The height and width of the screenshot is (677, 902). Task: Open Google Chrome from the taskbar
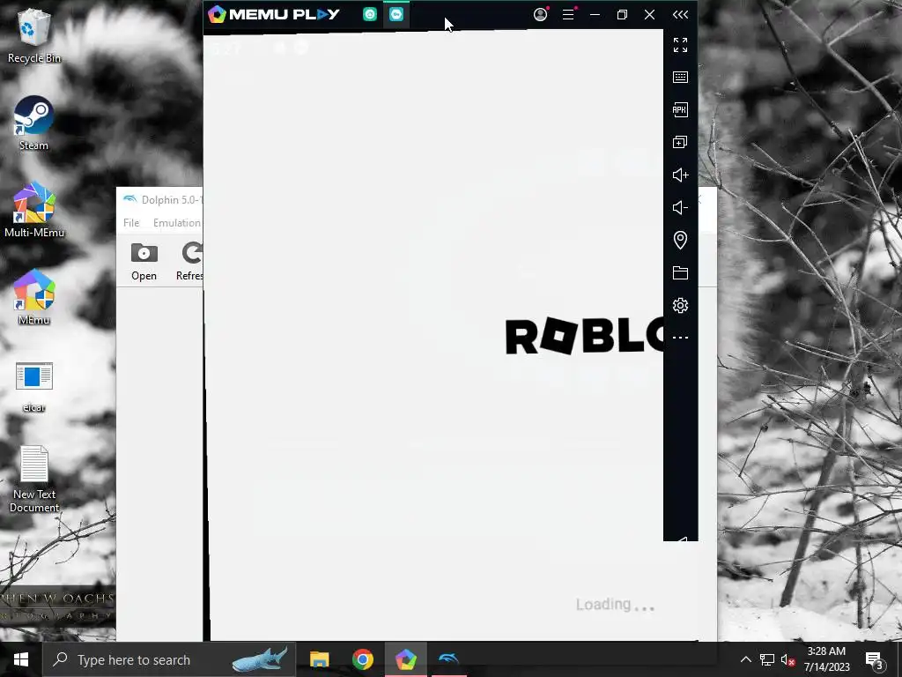click(x=362, y=659)
